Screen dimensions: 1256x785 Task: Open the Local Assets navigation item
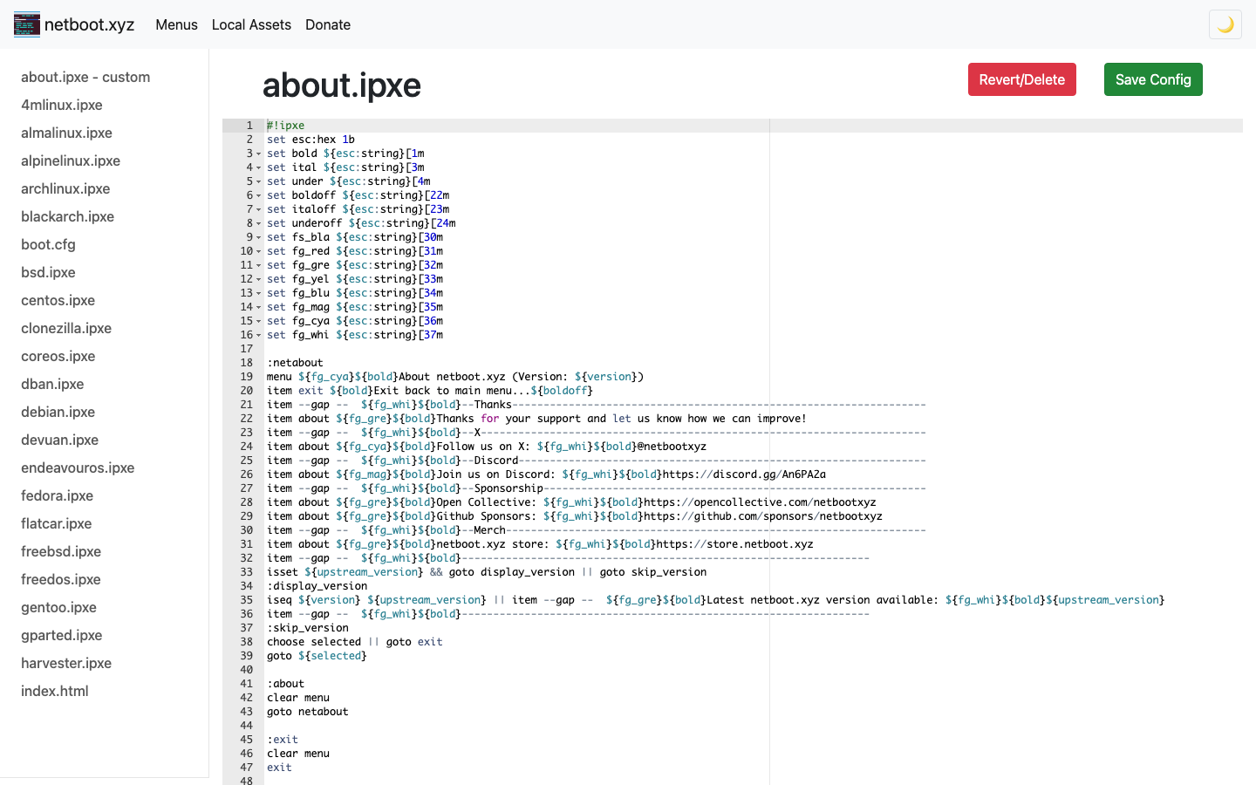[x=251, y=24]
